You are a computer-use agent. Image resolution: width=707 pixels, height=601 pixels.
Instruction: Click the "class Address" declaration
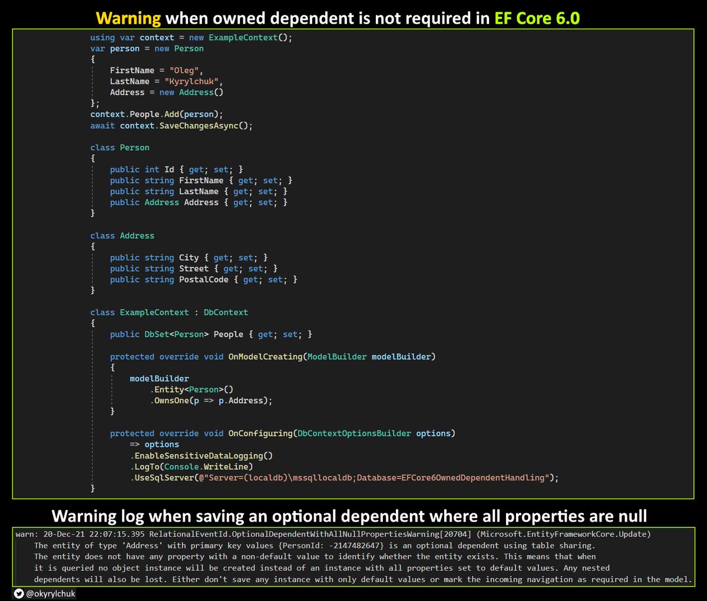(x=122, y=236)
